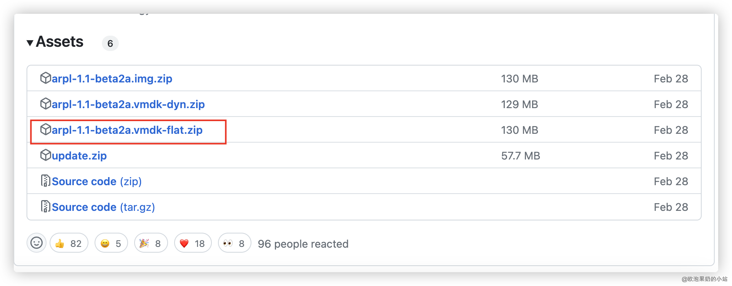Click the package icon beside update.zip
The image size is (732, 286).
pos(45,155)
